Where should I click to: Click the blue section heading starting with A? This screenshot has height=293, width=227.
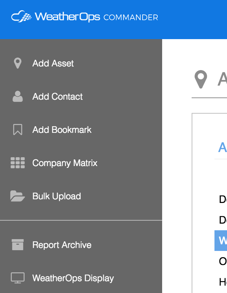(222, 147)
